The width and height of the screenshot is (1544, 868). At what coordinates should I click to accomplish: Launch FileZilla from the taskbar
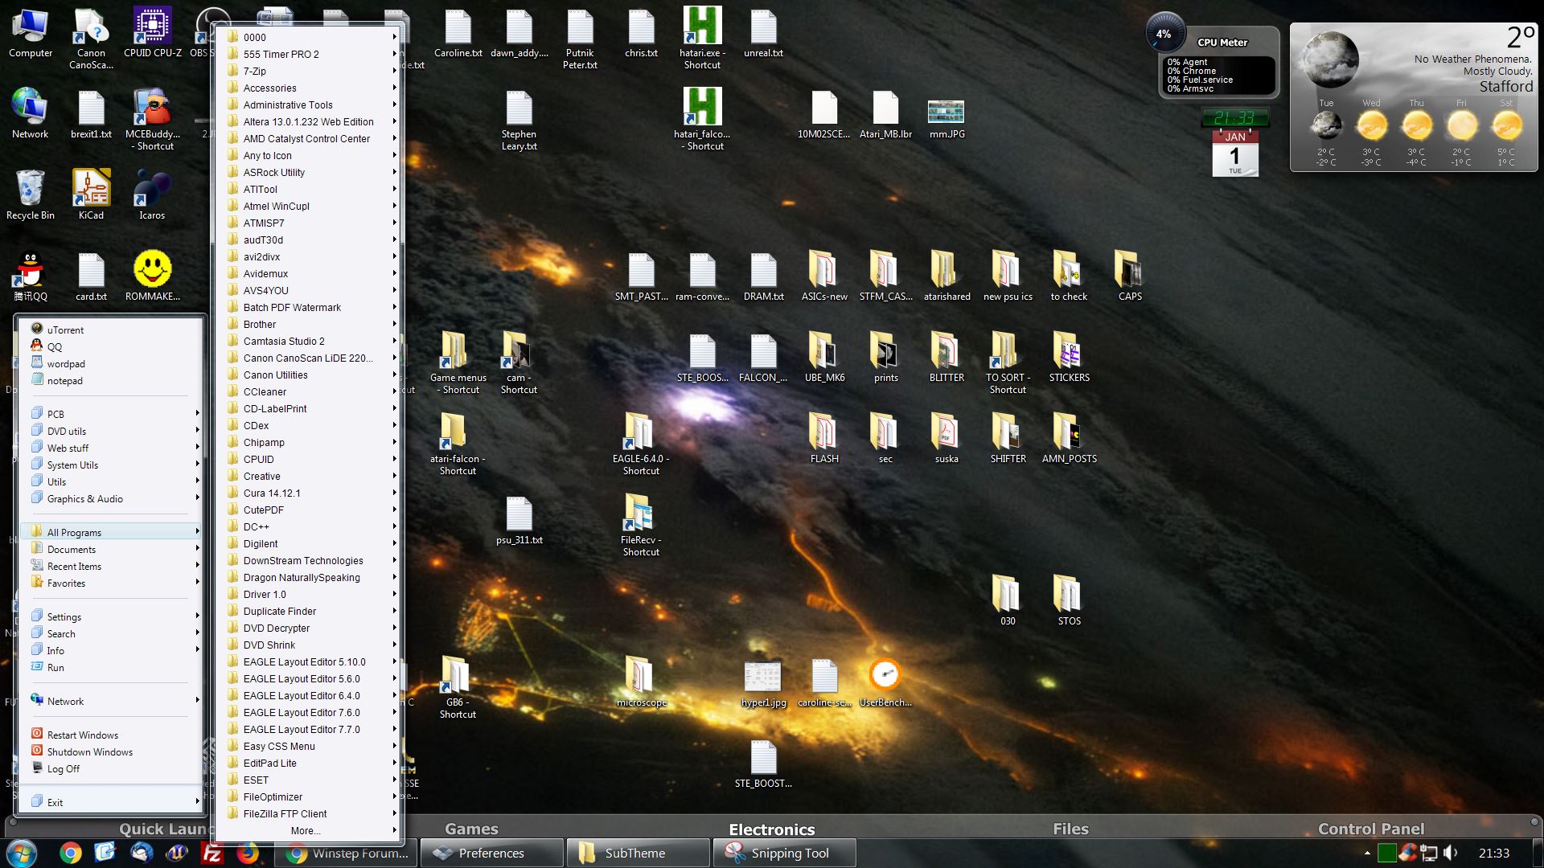pos(212,854)
